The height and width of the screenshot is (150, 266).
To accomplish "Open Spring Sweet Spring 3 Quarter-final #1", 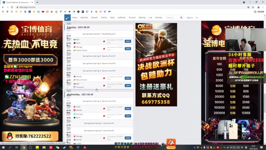I will [99, 56].
